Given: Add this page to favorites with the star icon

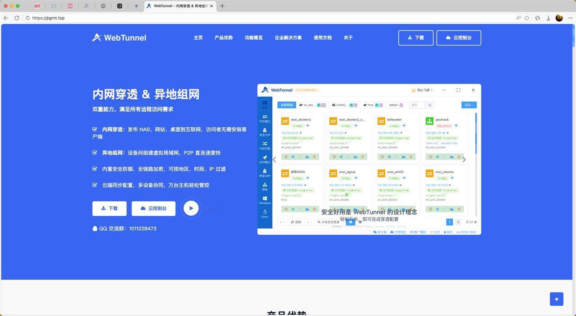Looking at the screenshot, I should click(527, 18).
